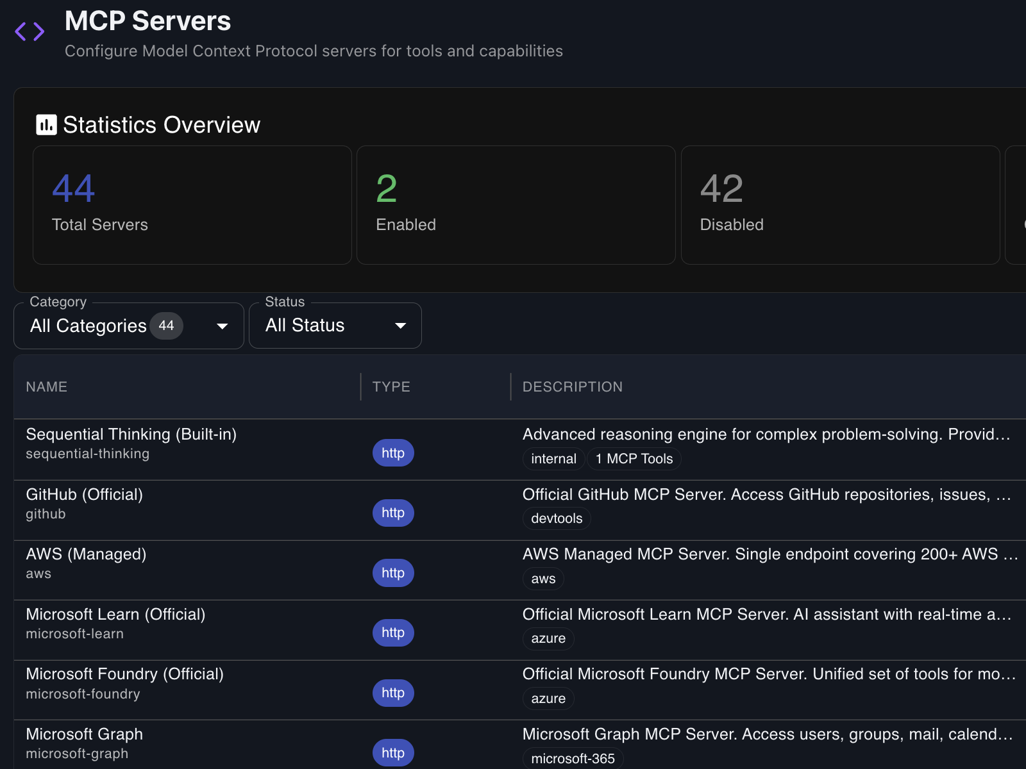Viewport: 1026px width, 769px height.
Task: Click the Official Microsoft Foundry MCP Server description
Action: 769,674
